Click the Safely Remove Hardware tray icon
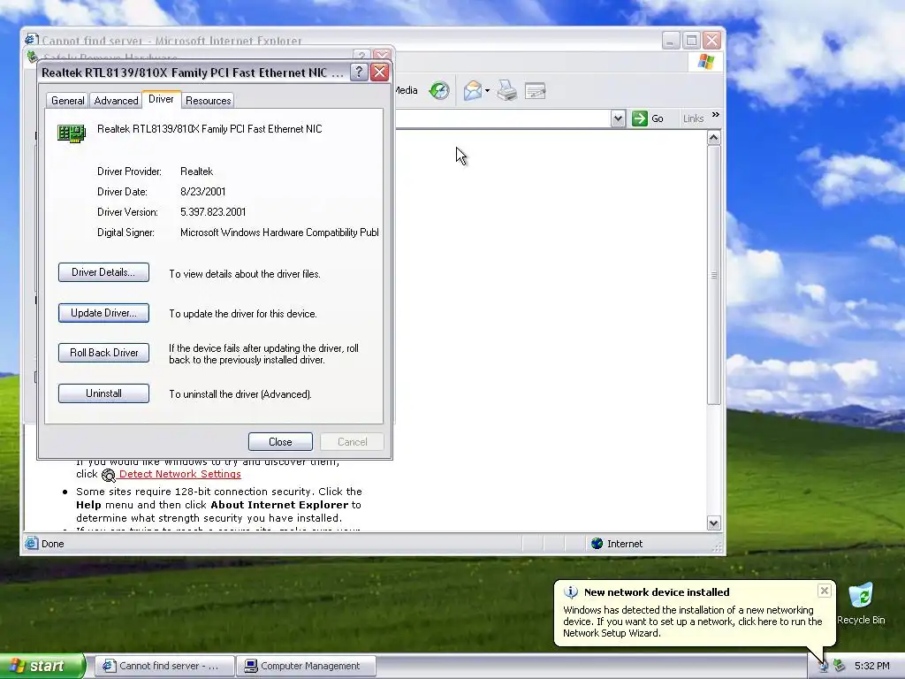 point(839,666)
